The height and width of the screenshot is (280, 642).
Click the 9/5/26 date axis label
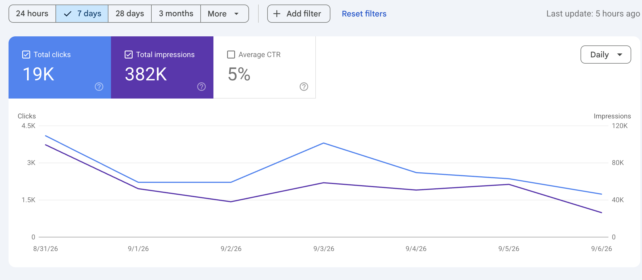(509, 249)
